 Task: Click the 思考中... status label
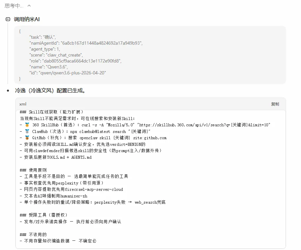click(14, 6)
